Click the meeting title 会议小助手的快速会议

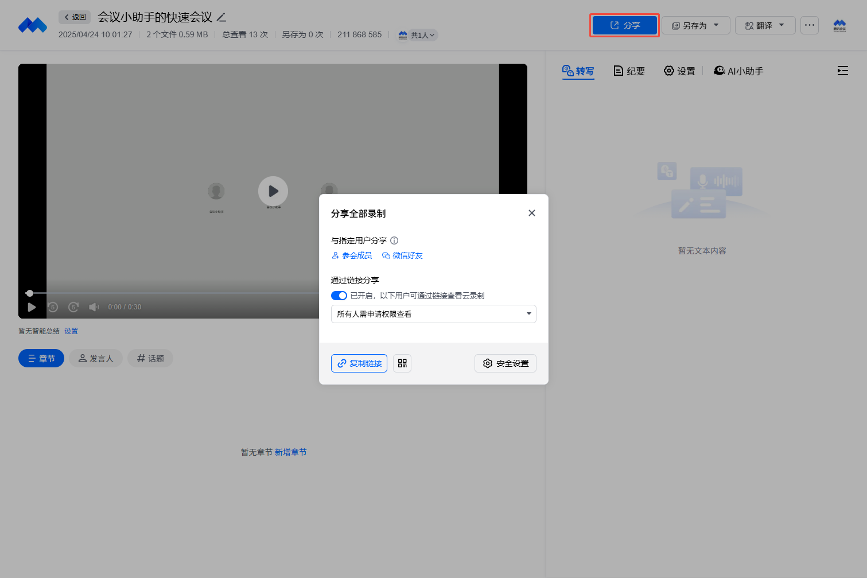tap(155, 17)
